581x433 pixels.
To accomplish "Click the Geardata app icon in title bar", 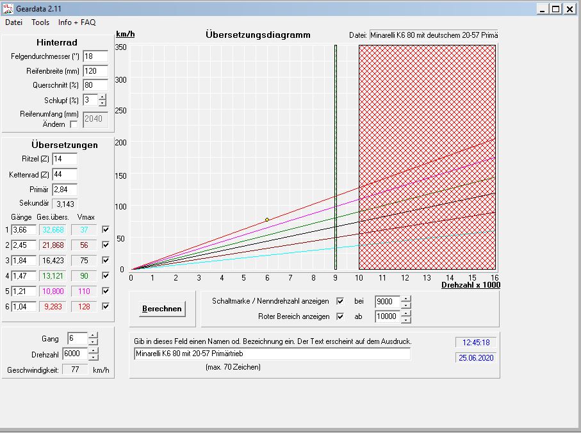I will coord(8,9).
